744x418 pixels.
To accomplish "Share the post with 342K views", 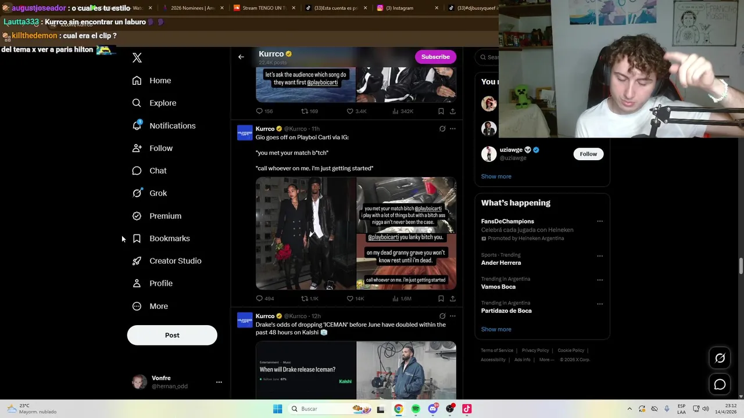I will tap(453, 111).
